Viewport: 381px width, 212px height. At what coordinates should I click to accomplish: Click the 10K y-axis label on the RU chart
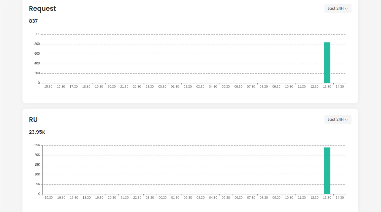(x=37, y=174)
